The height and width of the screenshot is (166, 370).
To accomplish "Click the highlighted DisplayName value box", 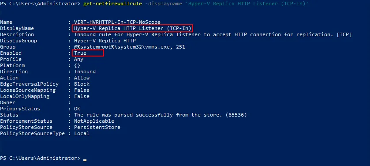I will point(133,28).
